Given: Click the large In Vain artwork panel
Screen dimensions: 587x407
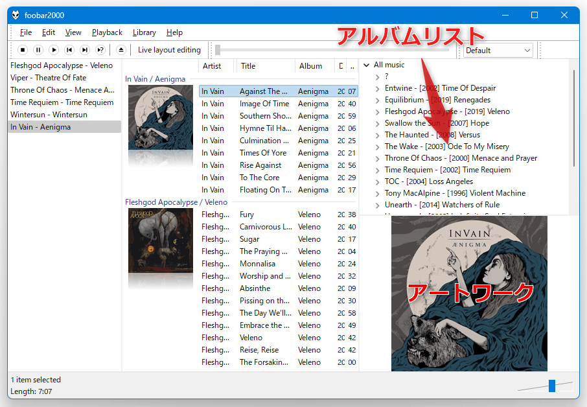Looking at the screenshot, I should coord(469,294).
